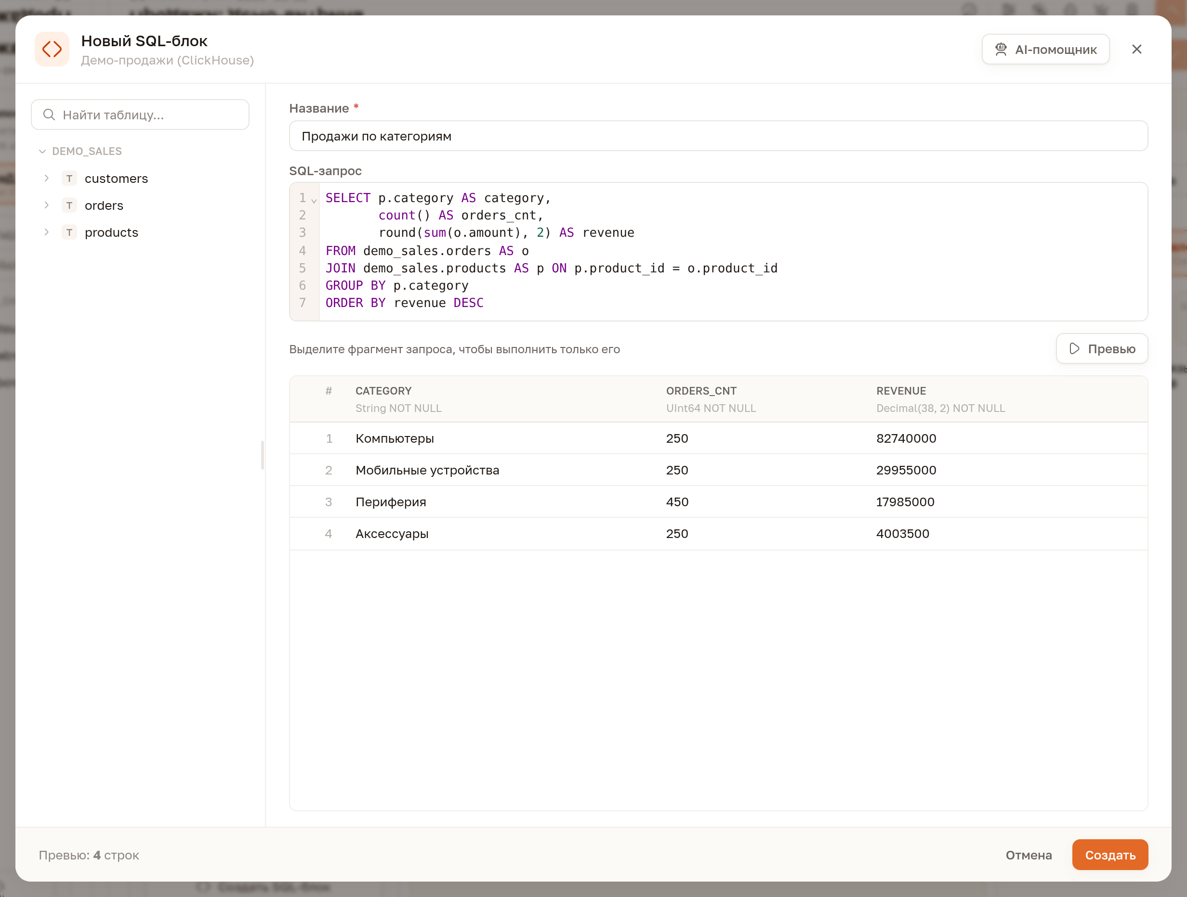Click the Превью 4 строк status text
1187x897 pixels.
(x=89, y=855)
